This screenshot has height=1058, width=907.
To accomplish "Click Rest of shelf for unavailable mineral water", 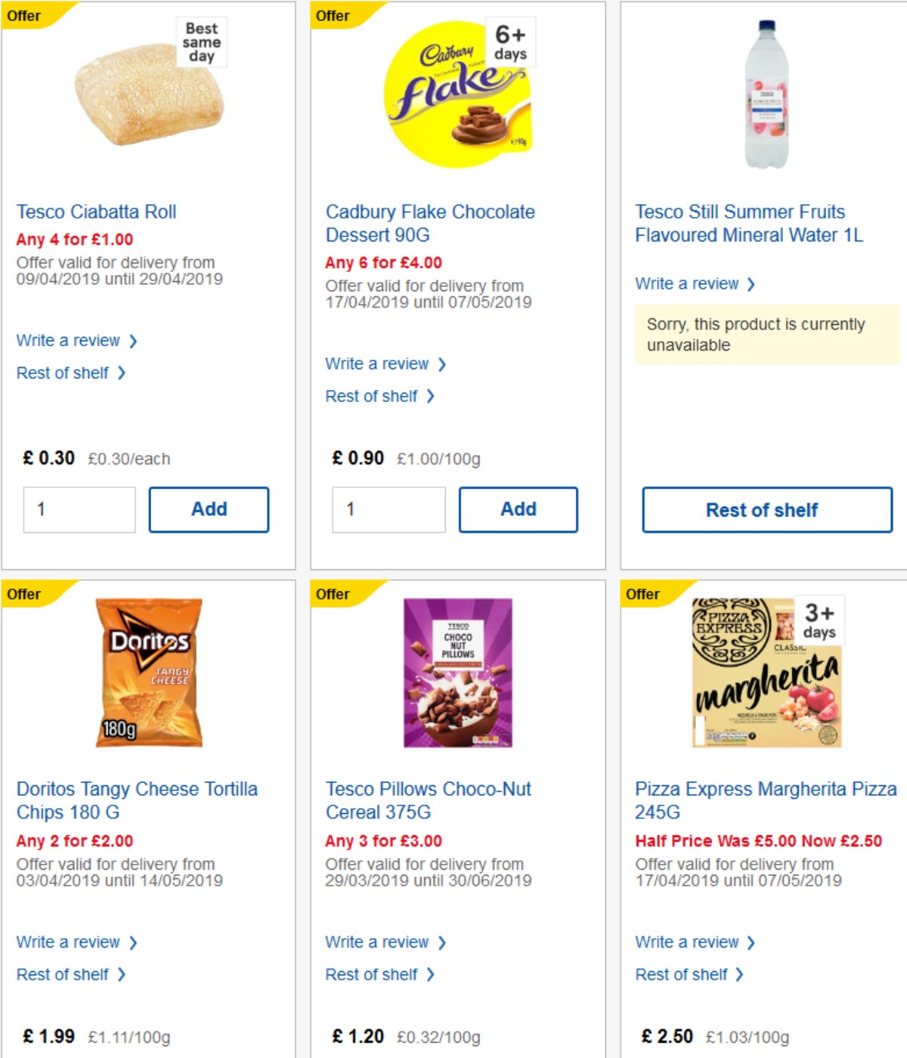I will click(x=765, y=510).
